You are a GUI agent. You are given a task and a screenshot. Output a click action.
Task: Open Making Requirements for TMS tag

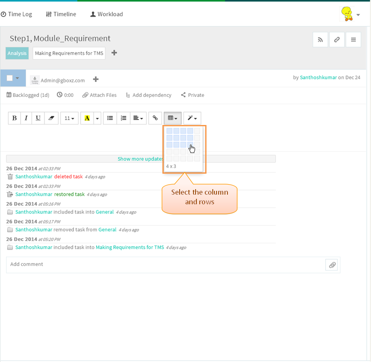tap(69, 53)
